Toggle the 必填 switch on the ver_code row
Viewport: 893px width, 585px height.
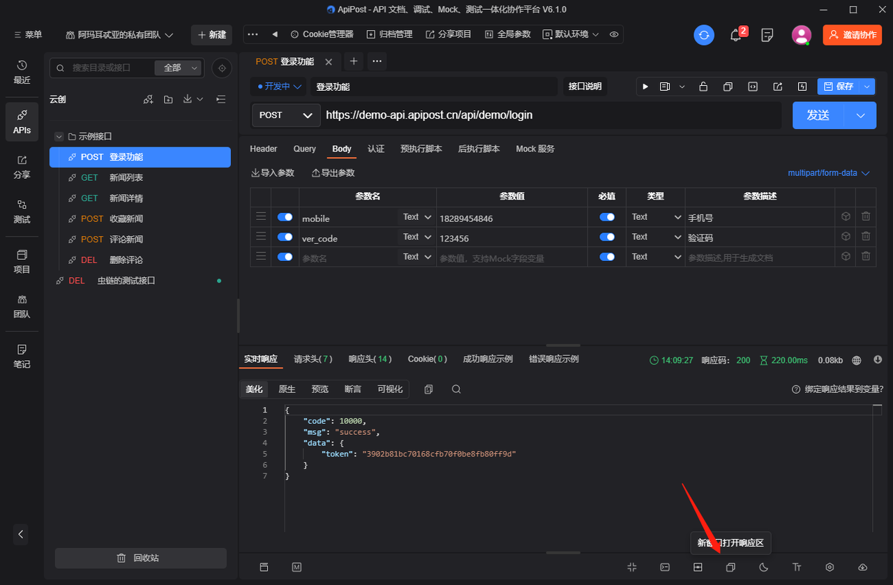607,237
